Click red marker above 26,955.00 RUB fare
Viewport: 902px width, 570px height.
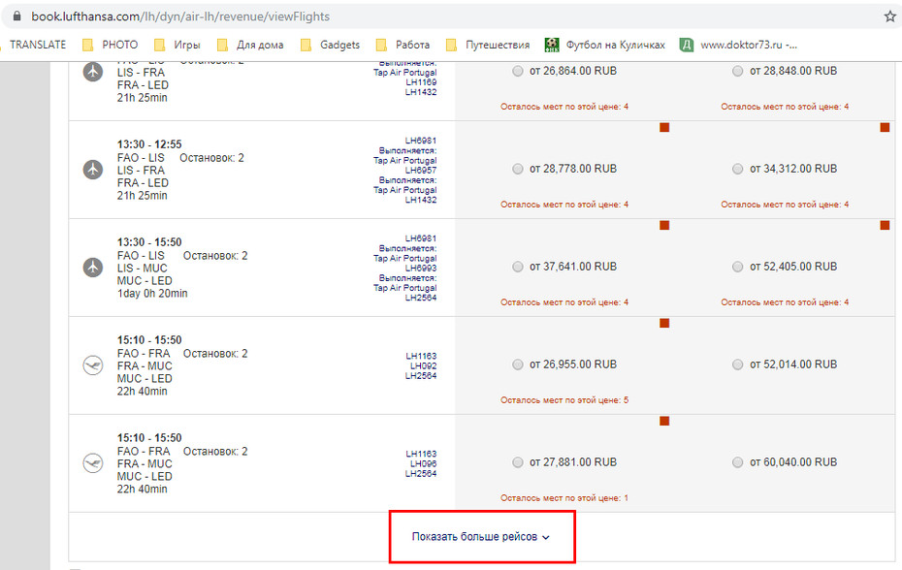click(x=664, y=323)
